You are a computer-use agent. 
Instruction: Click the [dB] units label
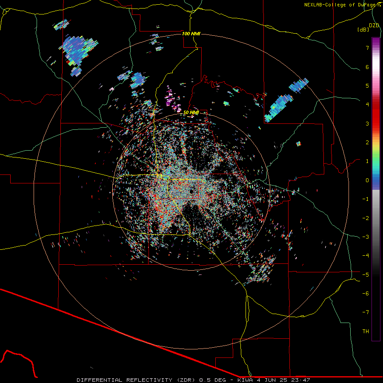click(x=363, y=29)
